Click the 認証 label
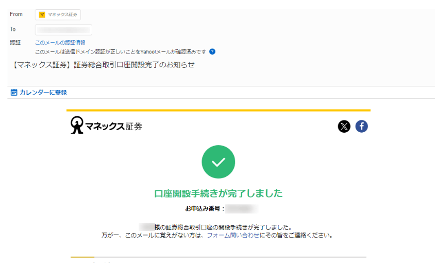435x268 pixels. click(x=15, y=43)
